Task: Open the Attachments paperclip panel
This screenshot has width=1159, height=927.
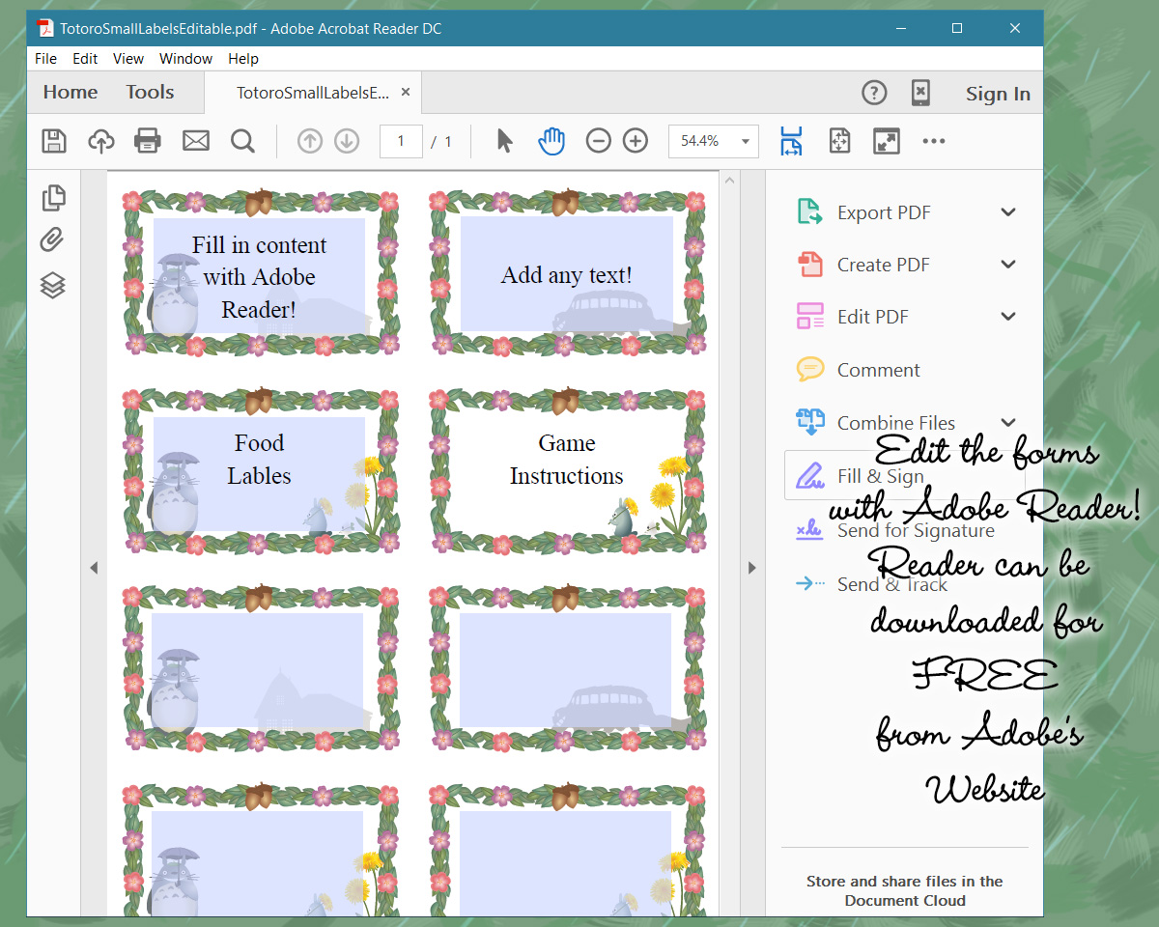Action: 52,239
